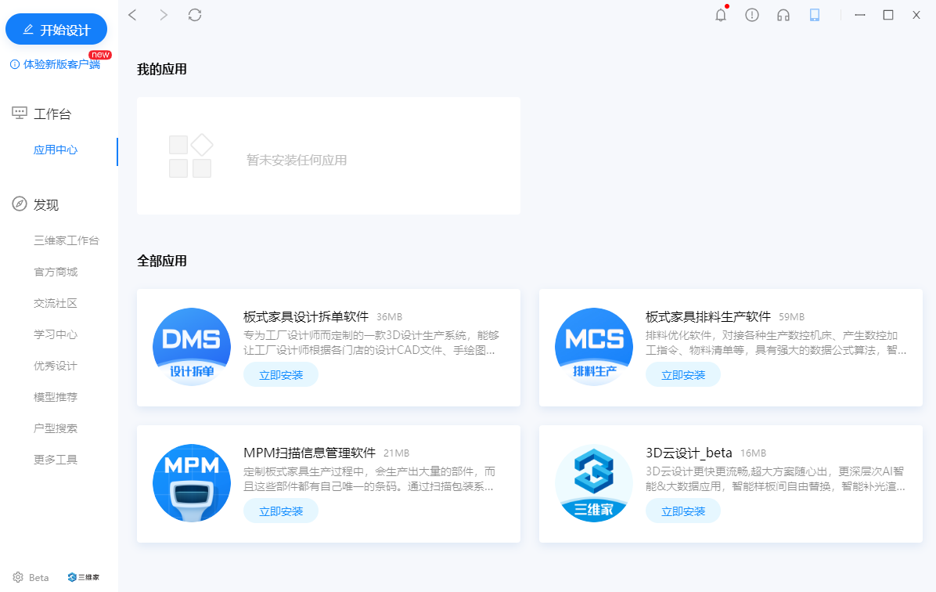Open 更多工具 in the sidebar
This screenshot has height=592, width=936.
point(56,460)
